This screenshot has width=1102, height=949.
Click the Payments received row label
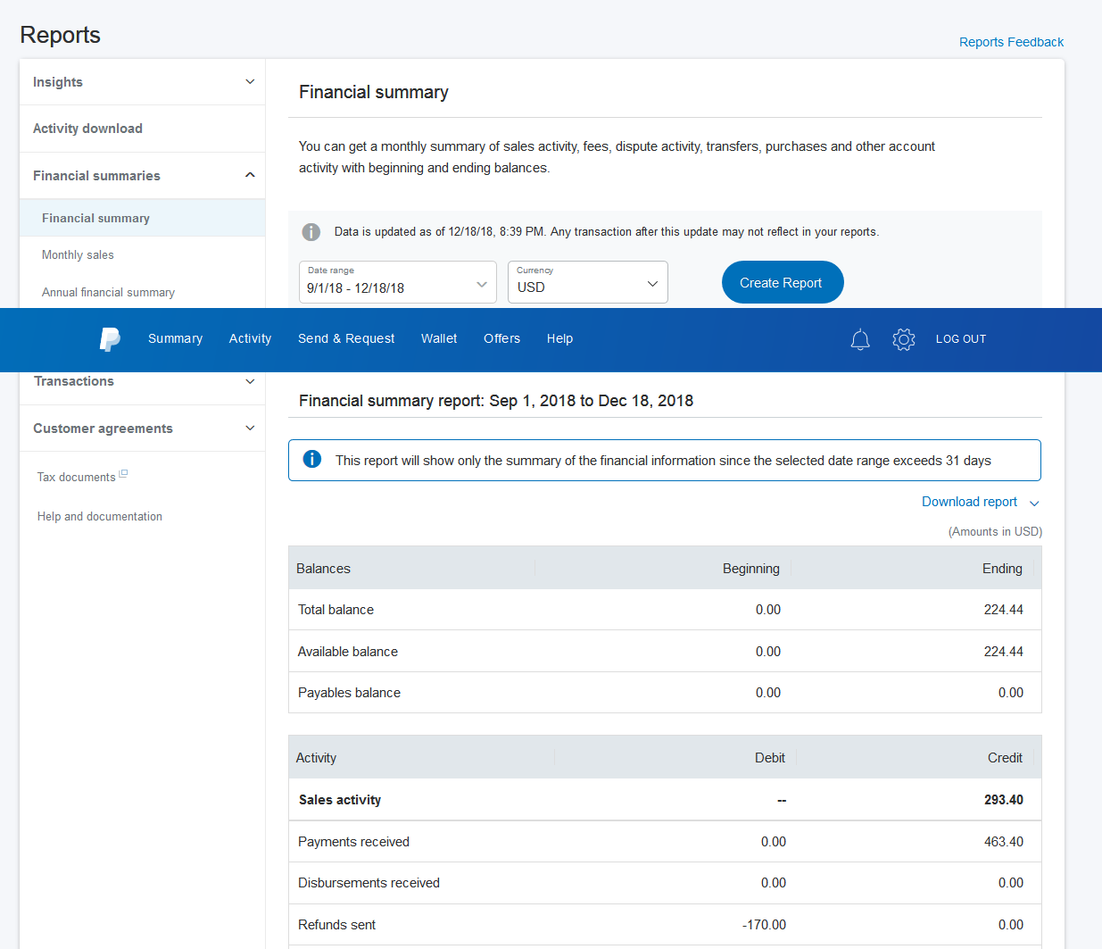pos(353,842)
